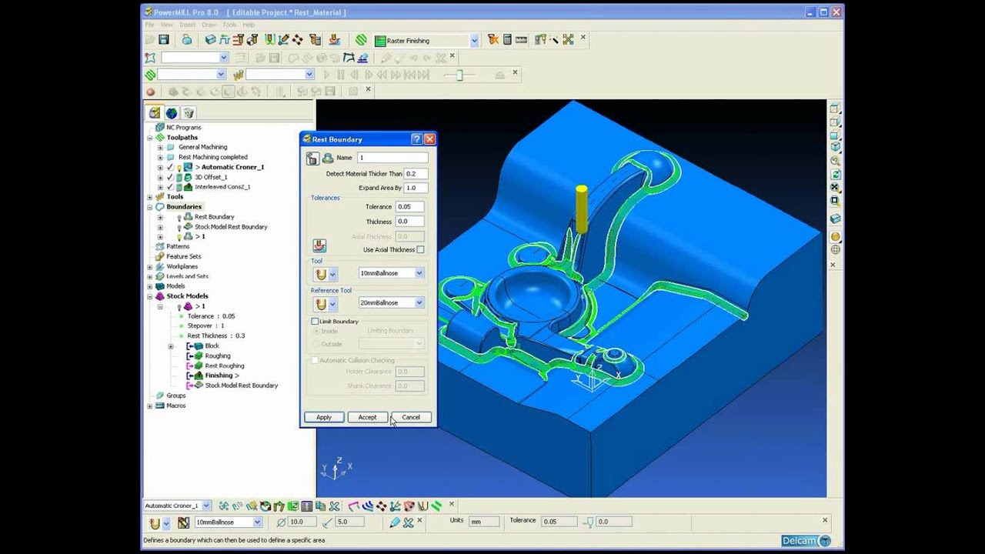985x554 pixels.
Task: Toggle lightbulb for Automatic Croner_1 toolpath
Action: point(179,167)
